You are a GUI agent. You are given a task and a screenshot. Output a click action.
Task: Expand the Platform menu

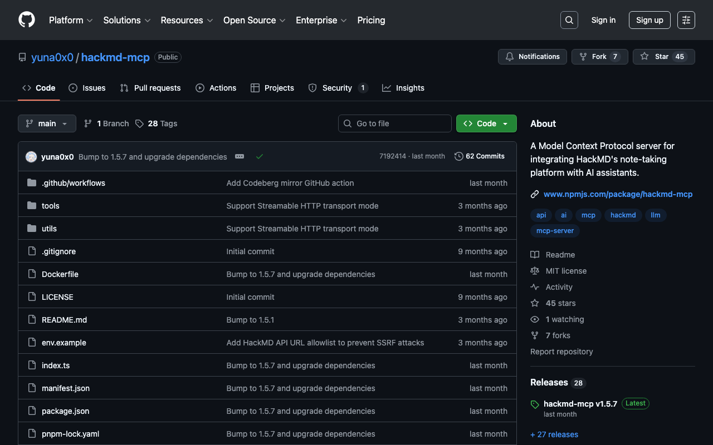70,20
